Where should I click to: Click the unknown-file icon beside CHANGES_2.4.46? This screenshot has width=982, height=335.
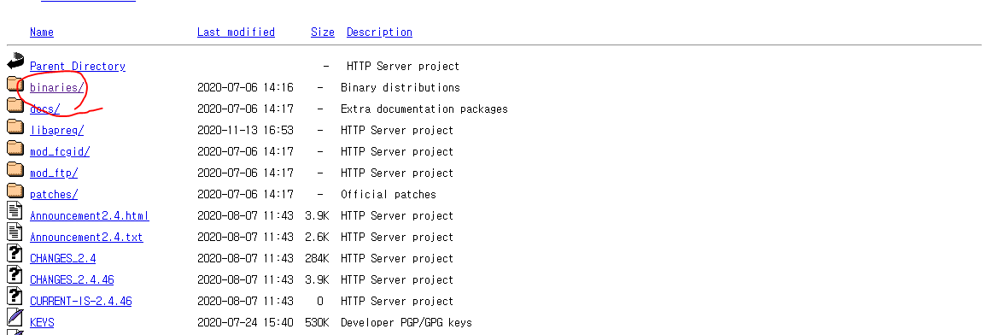(x=15, y=275)
